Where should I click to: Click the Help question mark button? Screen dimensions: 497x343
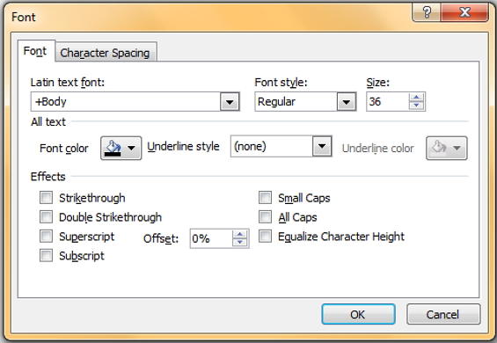(427, 12)
